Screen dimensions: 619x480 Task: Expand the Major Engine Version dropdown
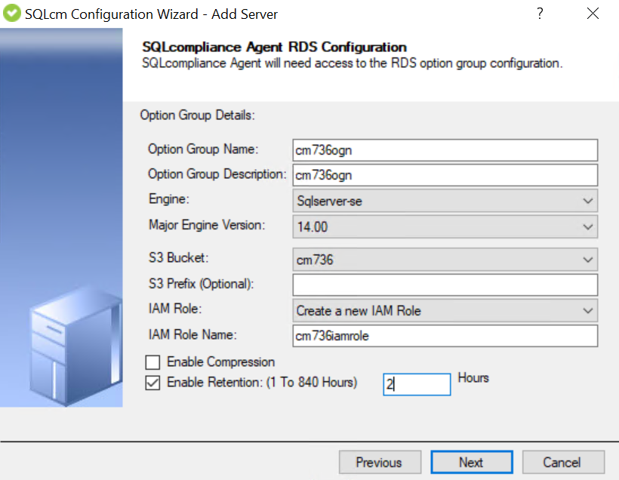click(x=445, y=226)
